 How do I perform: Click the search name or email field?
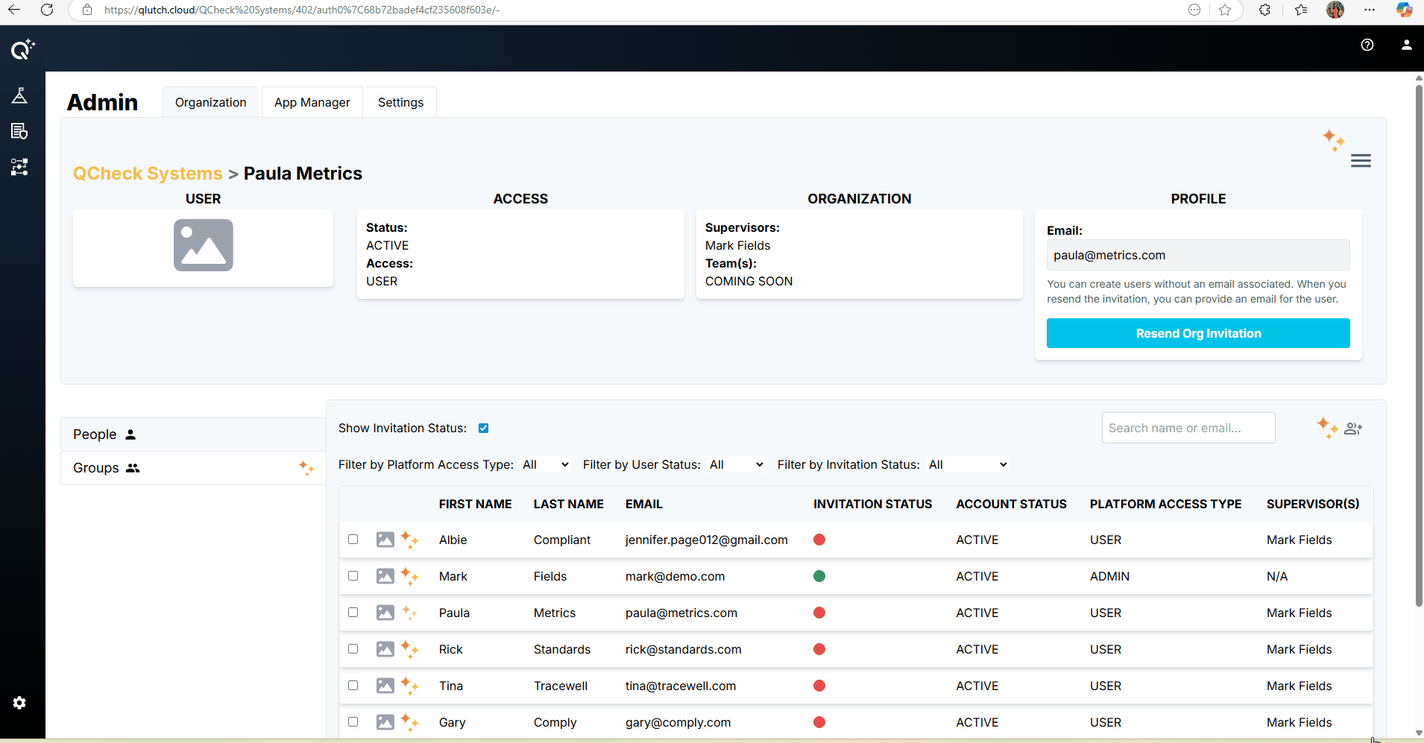click(1188, 429)
